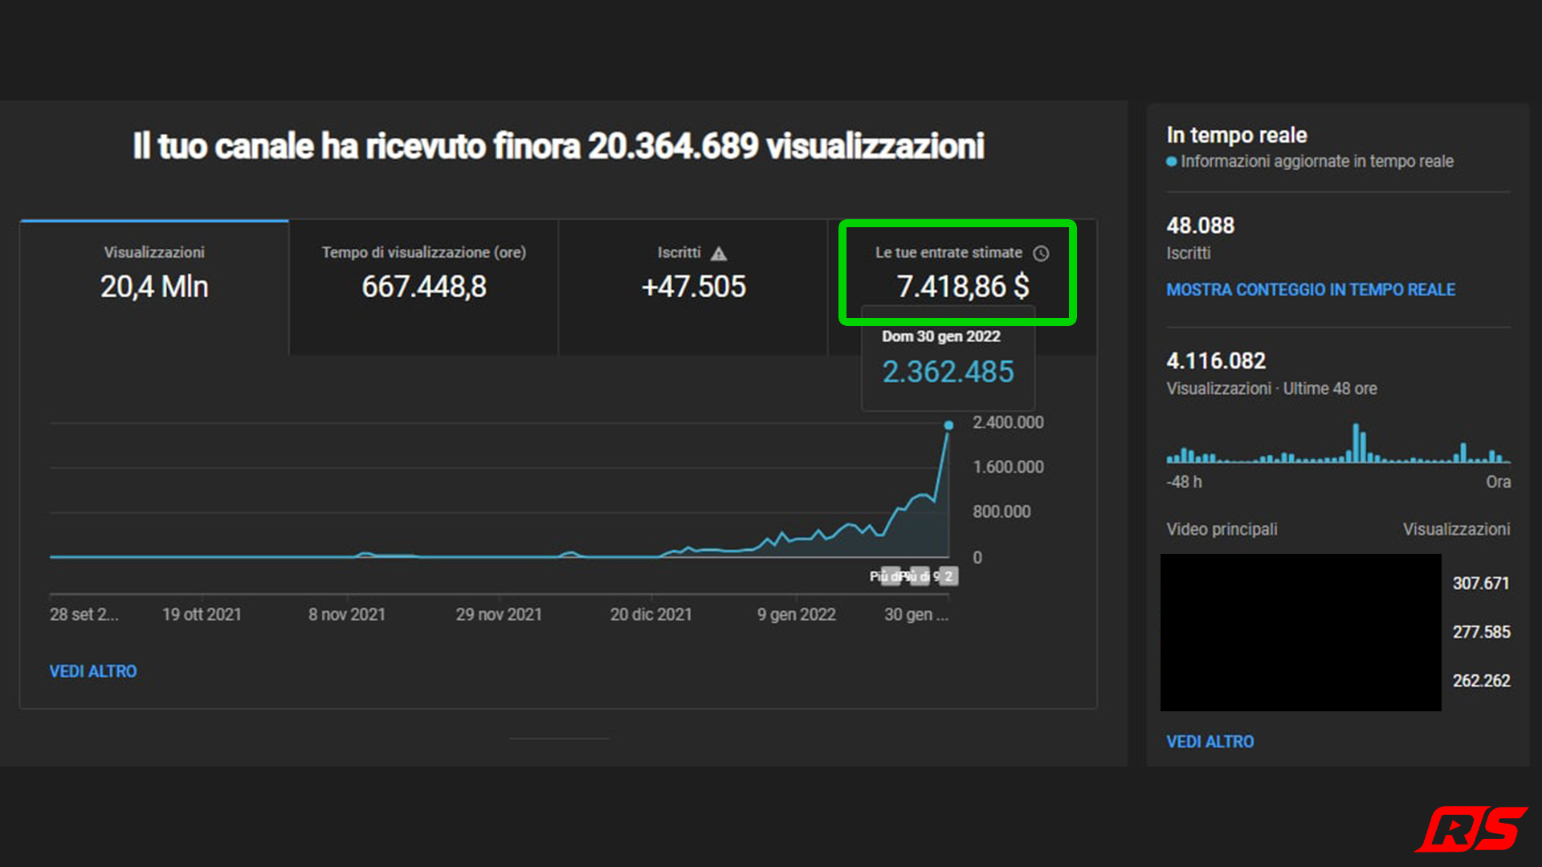
Task: Click the clock icon next to entrate stimate
Action: [x=1041, y=254]
